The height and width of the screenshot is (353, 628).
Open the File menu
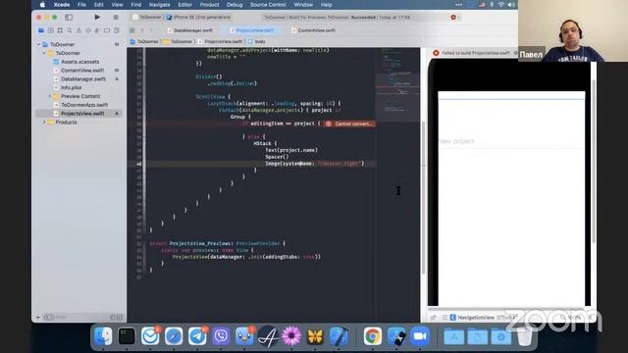pos(81,5)
